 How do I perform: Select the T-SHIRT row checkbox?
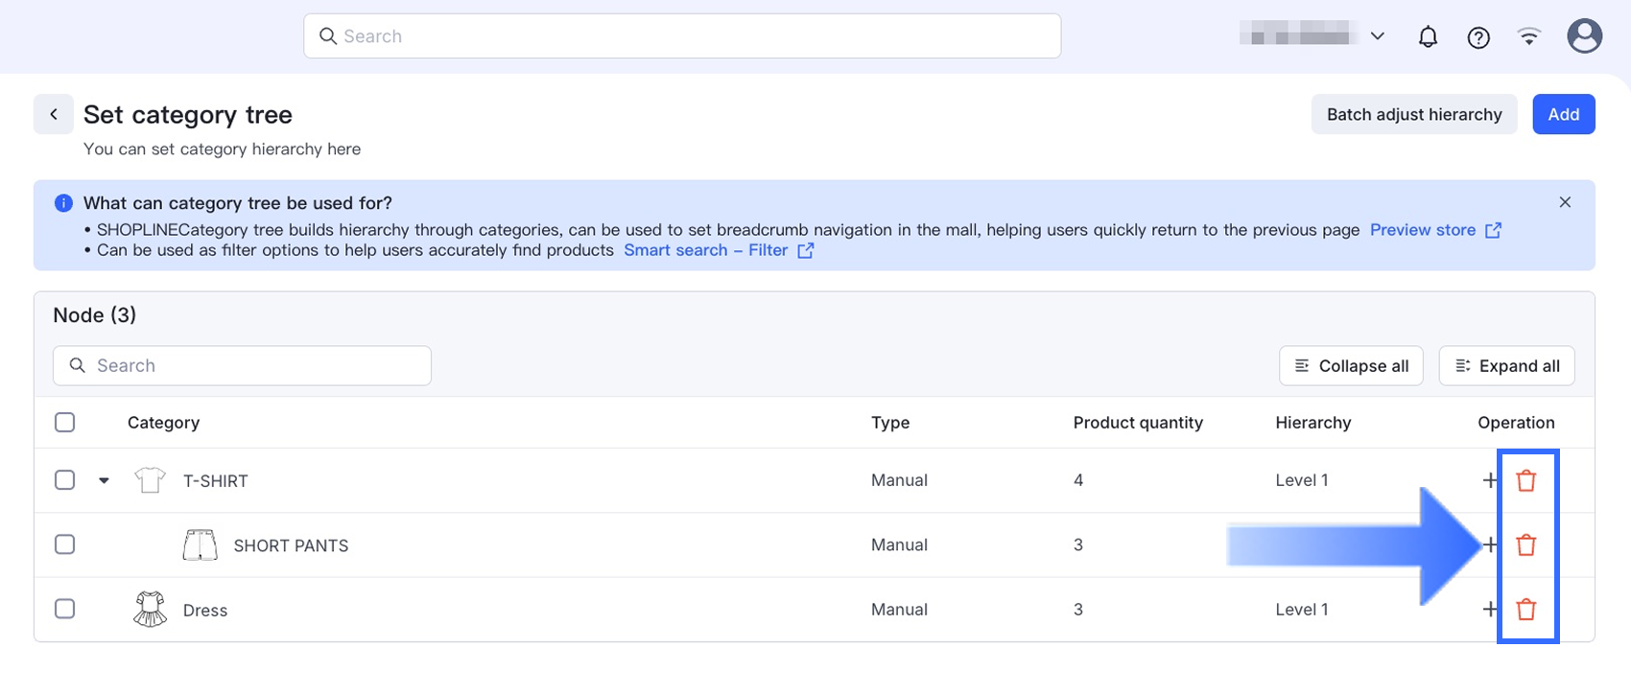click(65, 480)
